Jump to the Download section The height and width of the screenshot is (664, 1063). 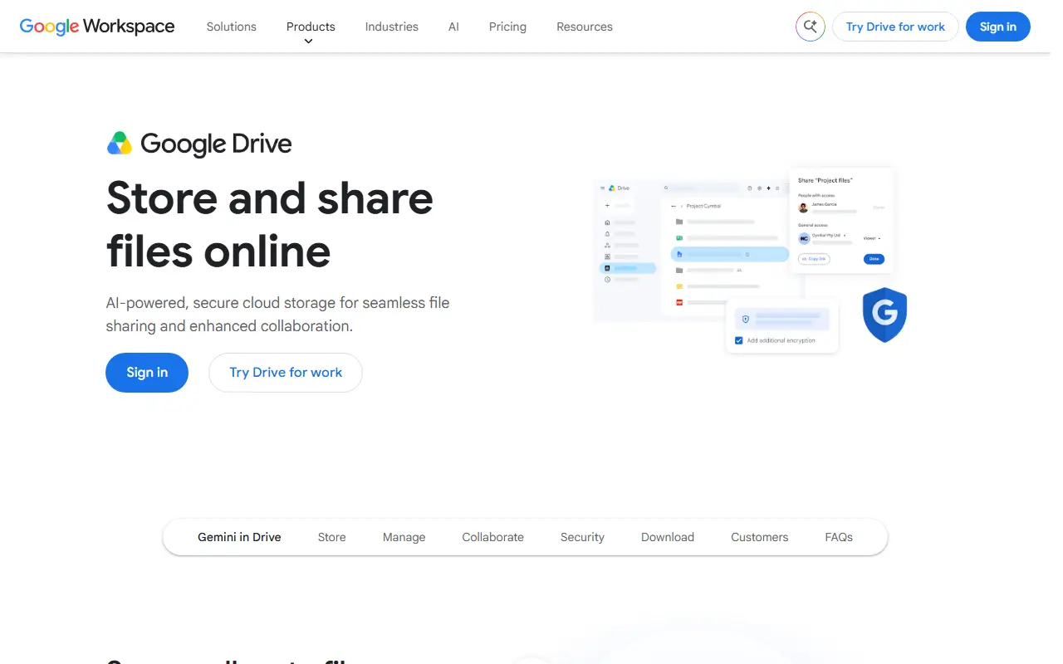pos(668,537)
